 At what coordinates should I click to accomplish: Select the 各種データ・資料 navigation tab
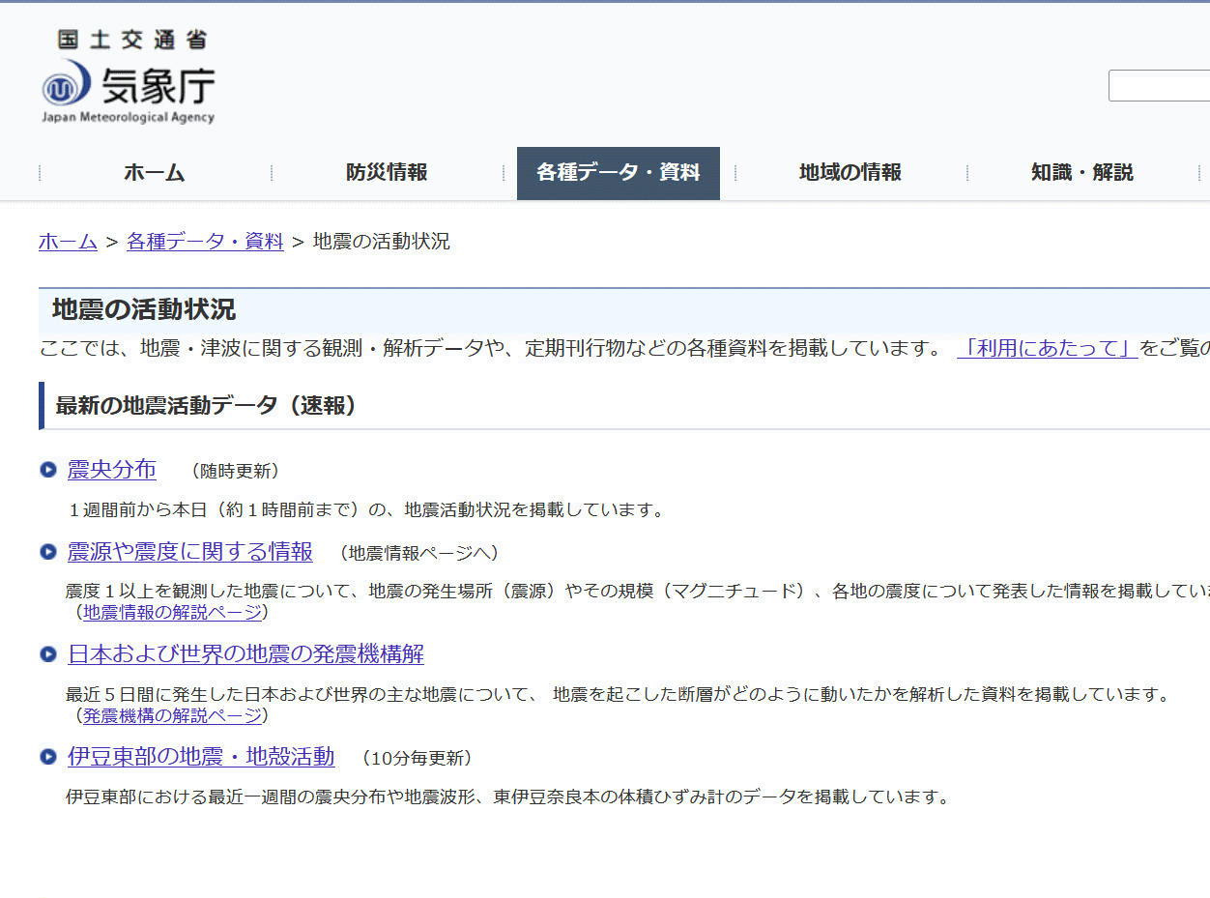[x=619, y=173]
